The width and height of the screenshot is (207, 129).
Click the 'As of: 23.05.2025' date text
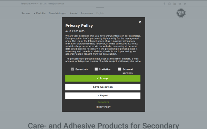point(75,31)
